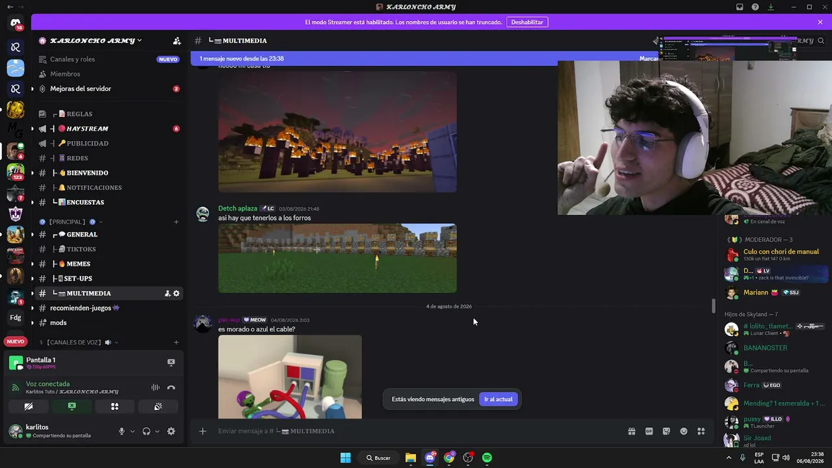Expand ENCUESTAS channel threads arrow
The height and width of the screenshot is (468, 832).
[x=32, y=202]
